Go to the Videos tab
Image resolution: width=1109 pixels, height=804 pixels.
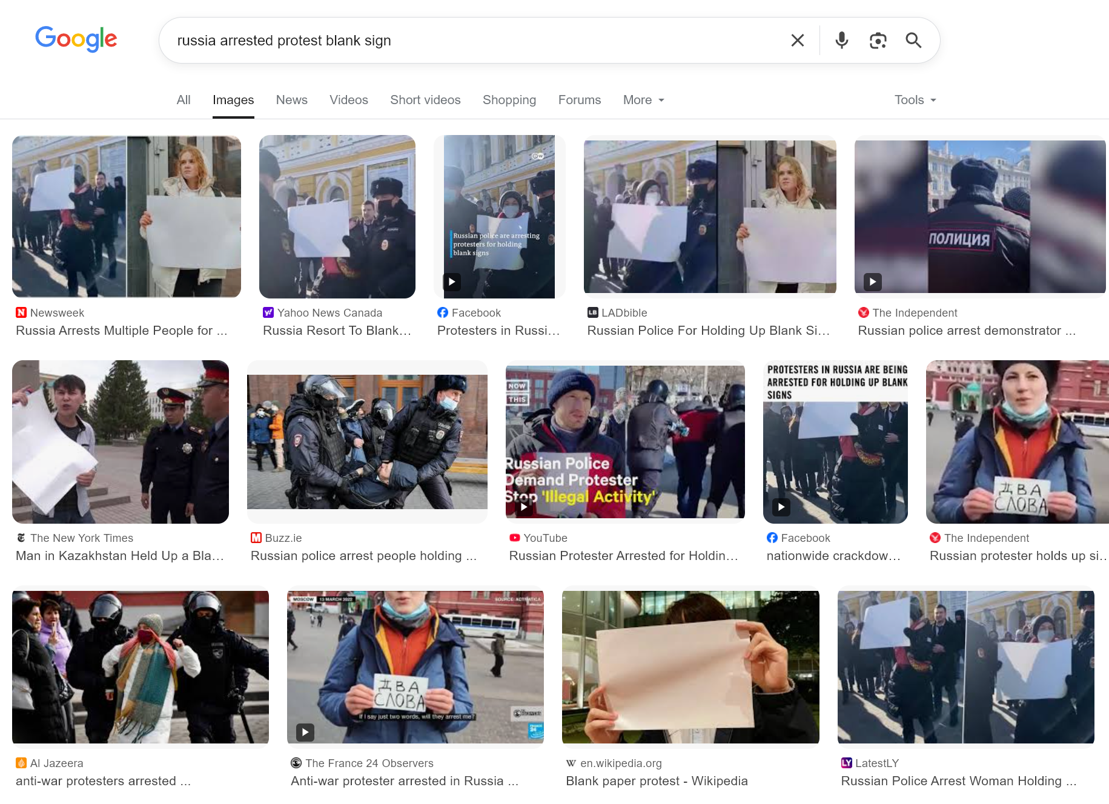[349, 100]
